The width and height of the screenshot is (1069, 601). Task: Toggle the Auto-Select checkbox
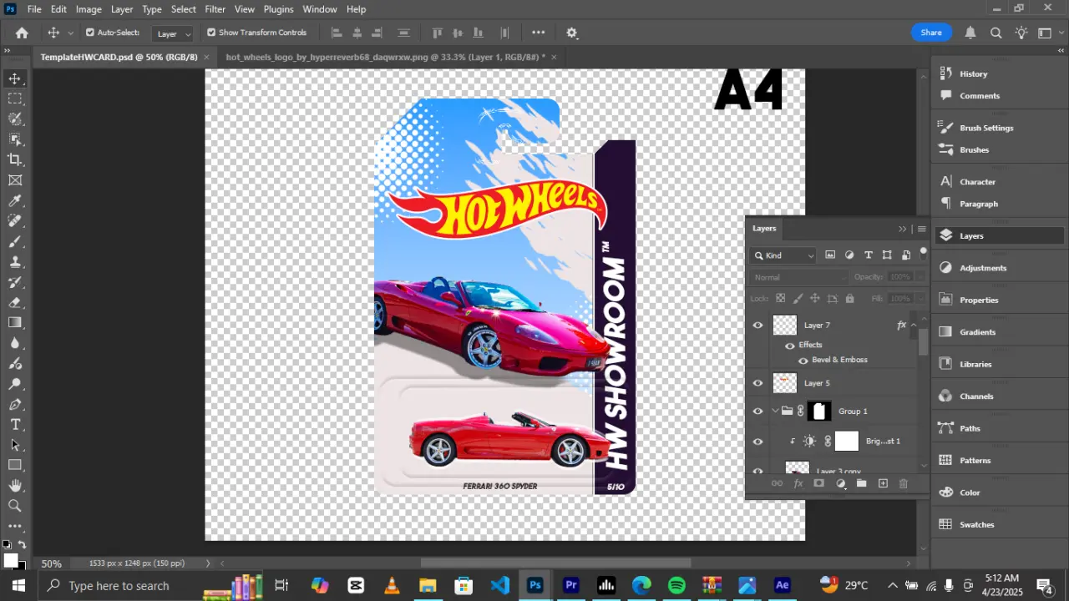[90, 33]
